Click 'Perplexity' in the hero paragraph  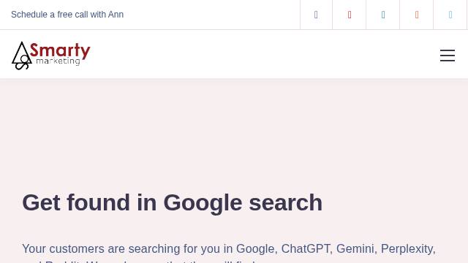pos(407,249)
